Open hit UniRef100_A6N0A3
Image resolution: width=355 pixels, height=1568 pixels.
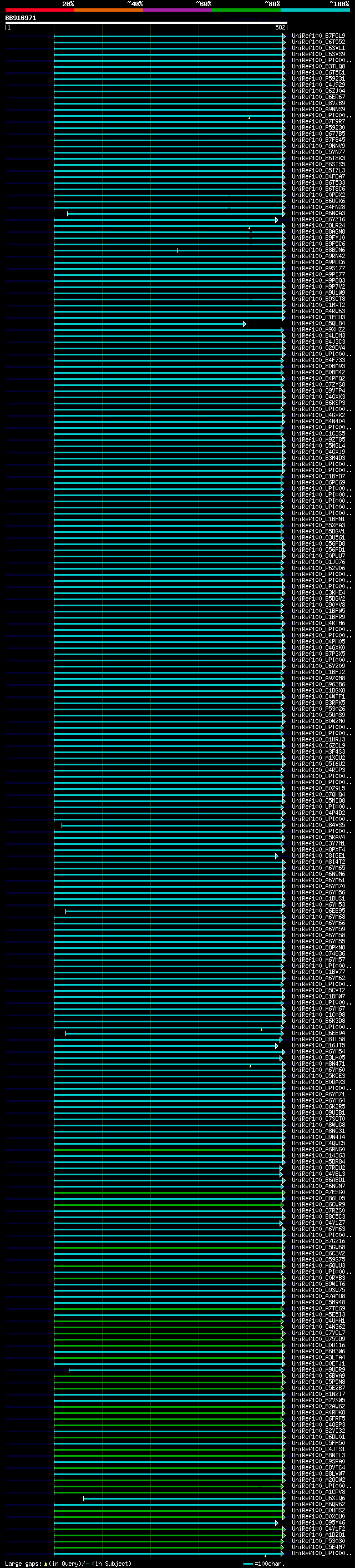[318, 213]
